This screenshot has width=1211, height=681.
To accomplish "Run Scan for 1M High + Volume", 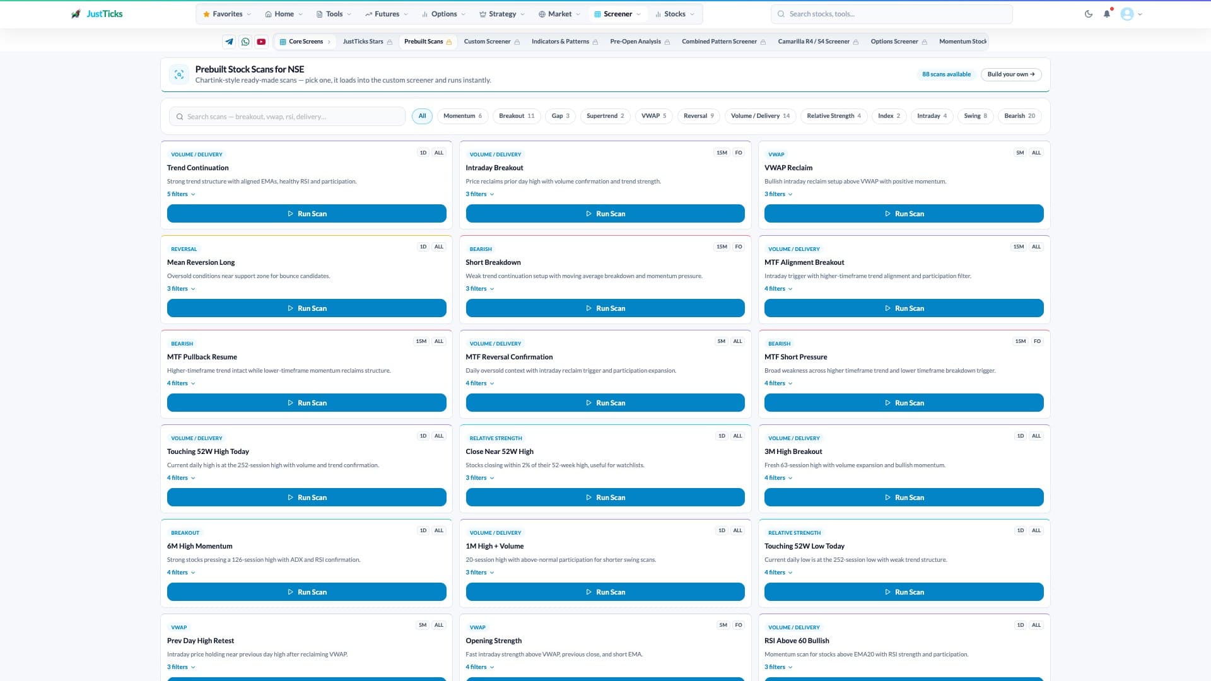I will point(605,592).
